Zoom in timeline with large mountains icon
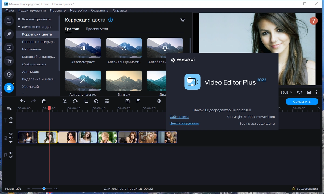This screenshot has height=194, width=324. coord(56,189)
